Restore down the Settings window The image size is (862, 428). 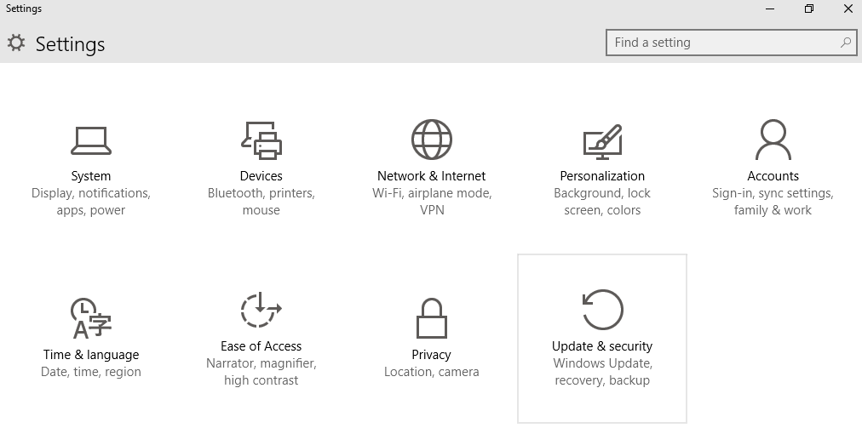(808, 9)
